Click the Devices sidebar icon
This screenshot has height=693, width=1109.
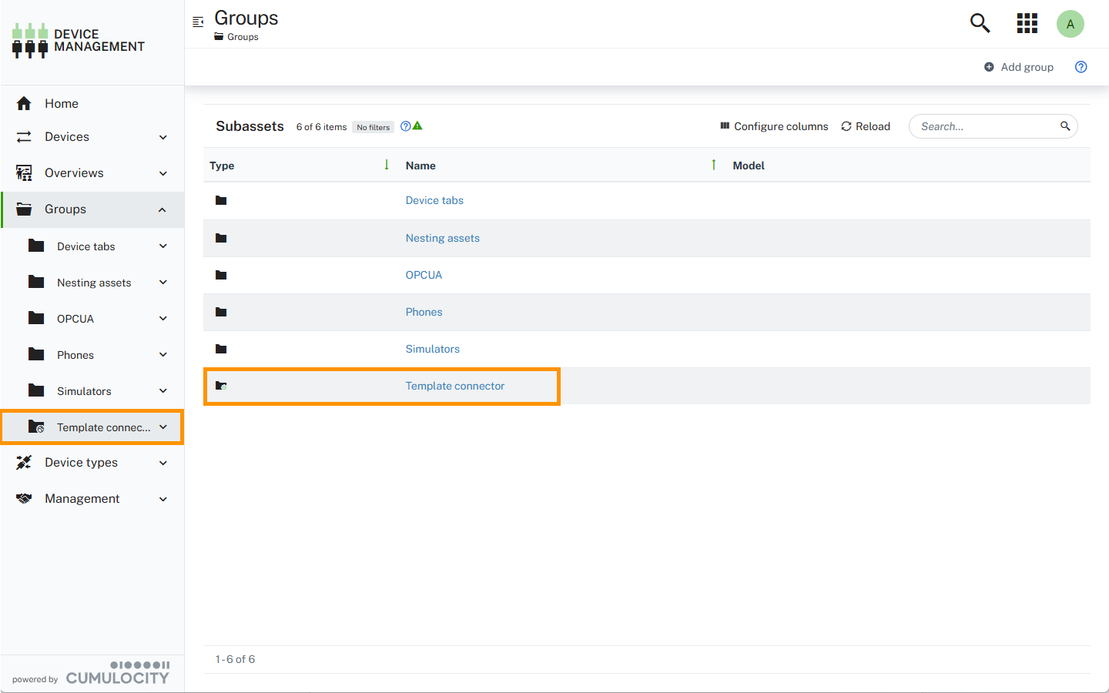[24, 136]
